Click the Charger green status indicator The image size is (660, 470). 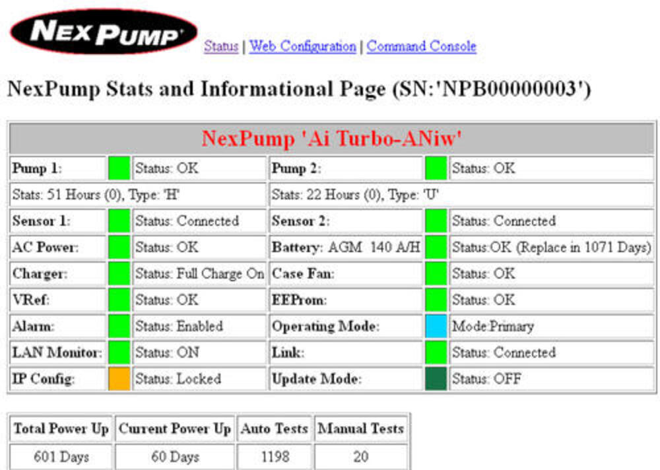click(x=119, y=273)
